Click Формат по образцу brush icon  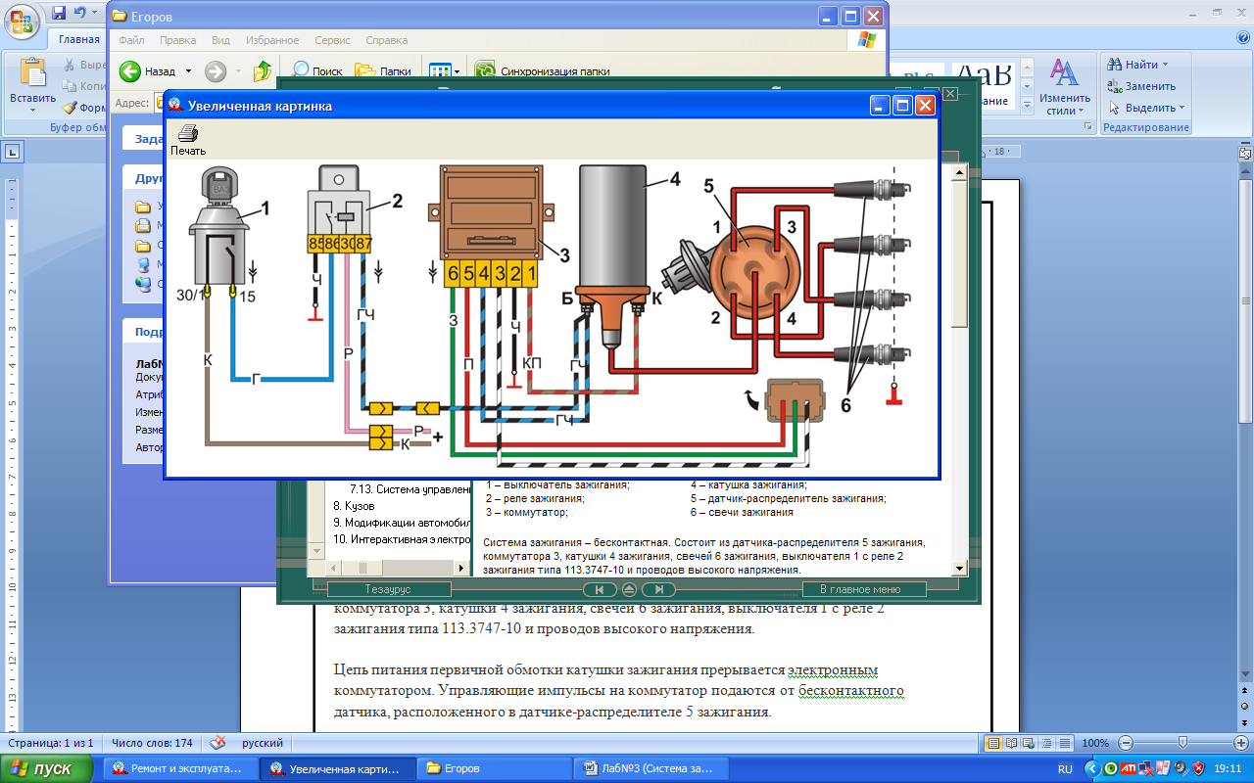(70, 108)
